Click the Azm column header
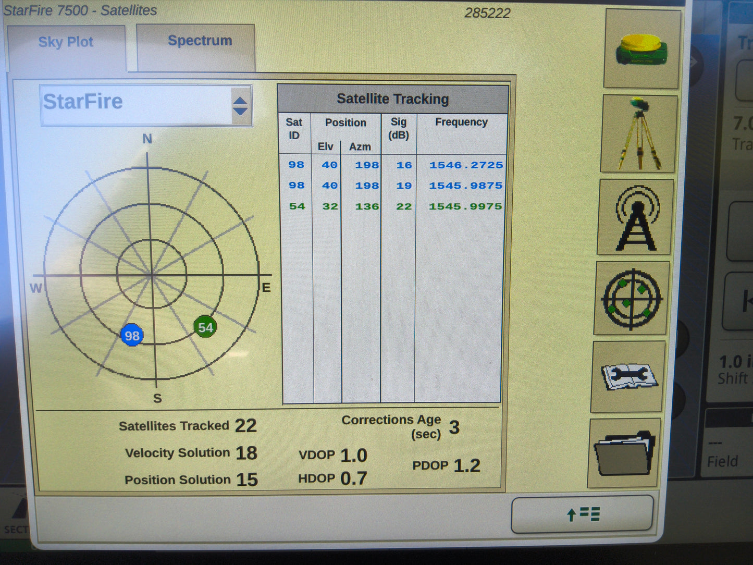Image resolution: width=753 pixels, height=565 pixels. (x=360, y=147)
